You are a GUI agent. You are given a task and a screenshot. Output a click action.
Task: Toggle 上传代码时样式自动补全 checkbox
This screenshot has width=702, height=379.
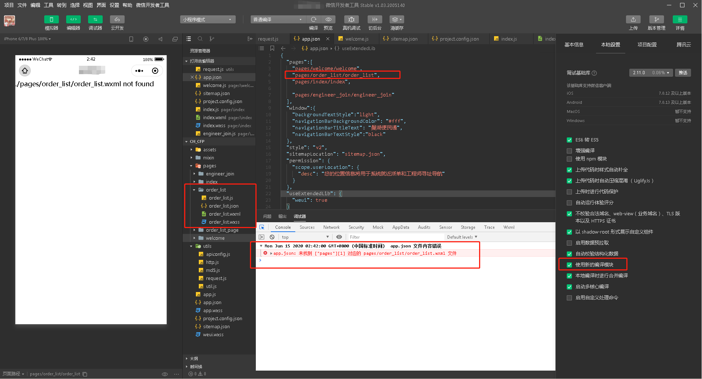(569, 170)
